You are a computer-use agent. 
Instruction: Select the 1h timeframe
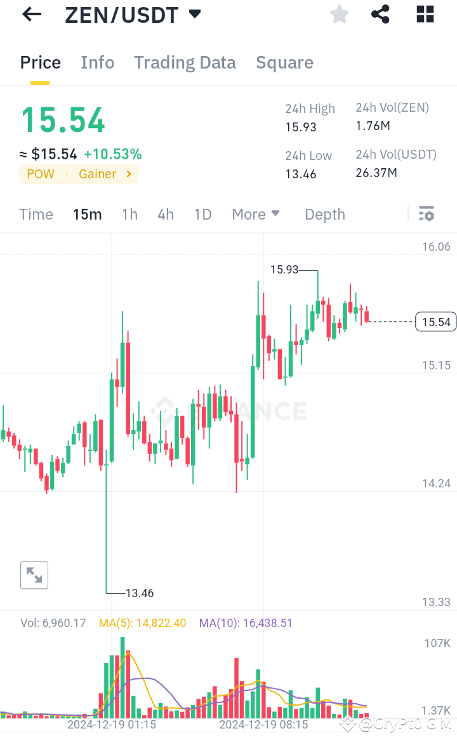(x=129, y=214)
